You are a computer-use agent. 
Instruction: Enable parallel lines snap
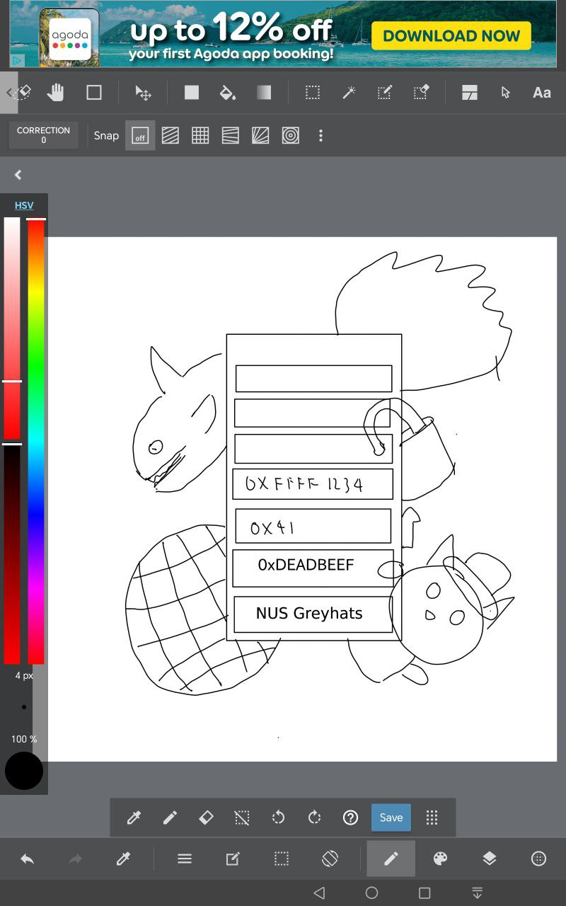point(171,136)
